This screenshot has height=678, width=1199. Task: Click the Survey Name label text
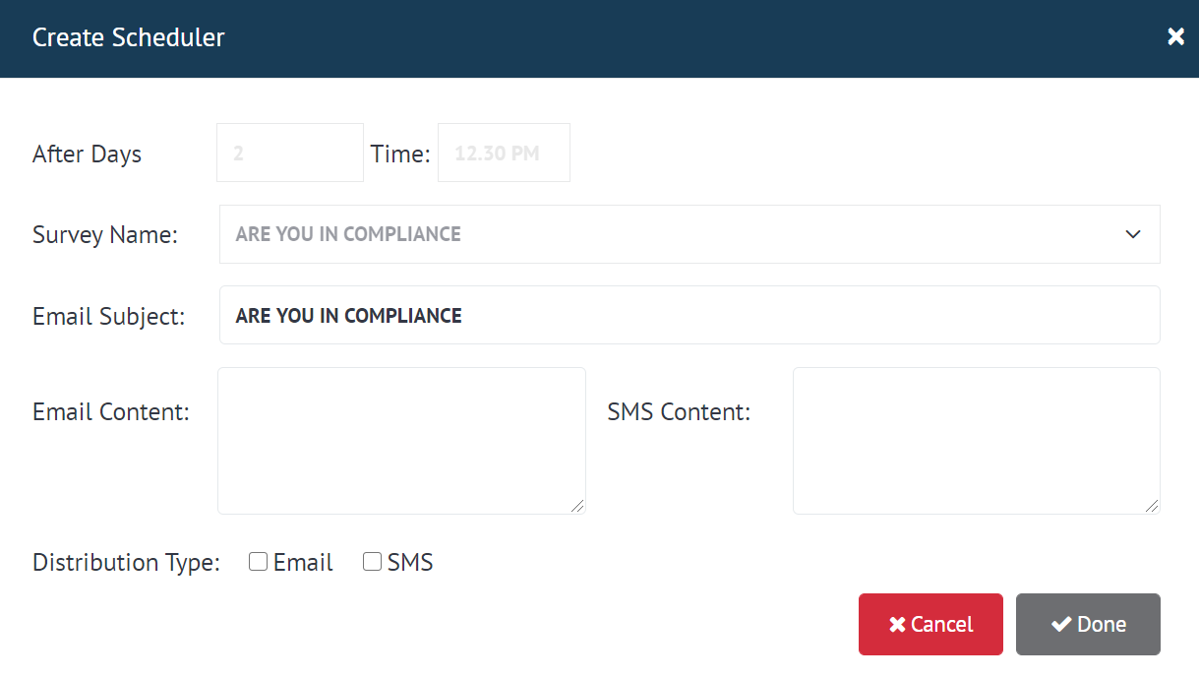(x=105, y=235)
